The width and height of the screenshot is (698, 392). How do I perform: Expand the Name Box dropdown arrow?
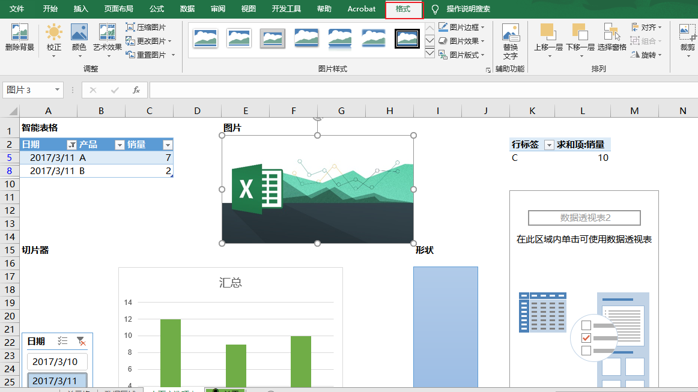[57, 90]
